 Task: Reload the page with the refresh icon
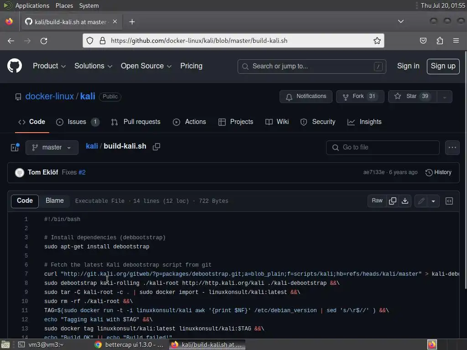[x=44, y=41]
